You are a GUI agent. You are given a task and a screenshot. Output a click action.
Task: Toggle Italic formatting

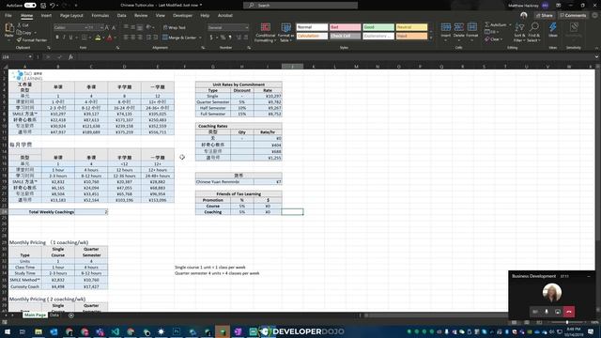(x=64, y=38)
